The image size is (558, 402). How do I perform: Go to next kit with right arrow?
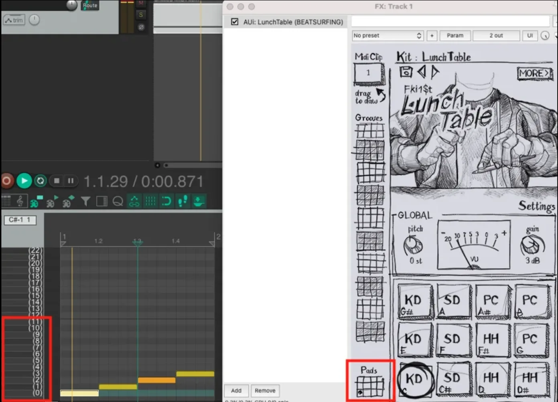tap(435, 72)
